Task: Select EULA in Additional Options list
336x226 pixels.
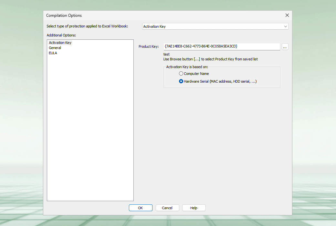Action: click(53, 53)
